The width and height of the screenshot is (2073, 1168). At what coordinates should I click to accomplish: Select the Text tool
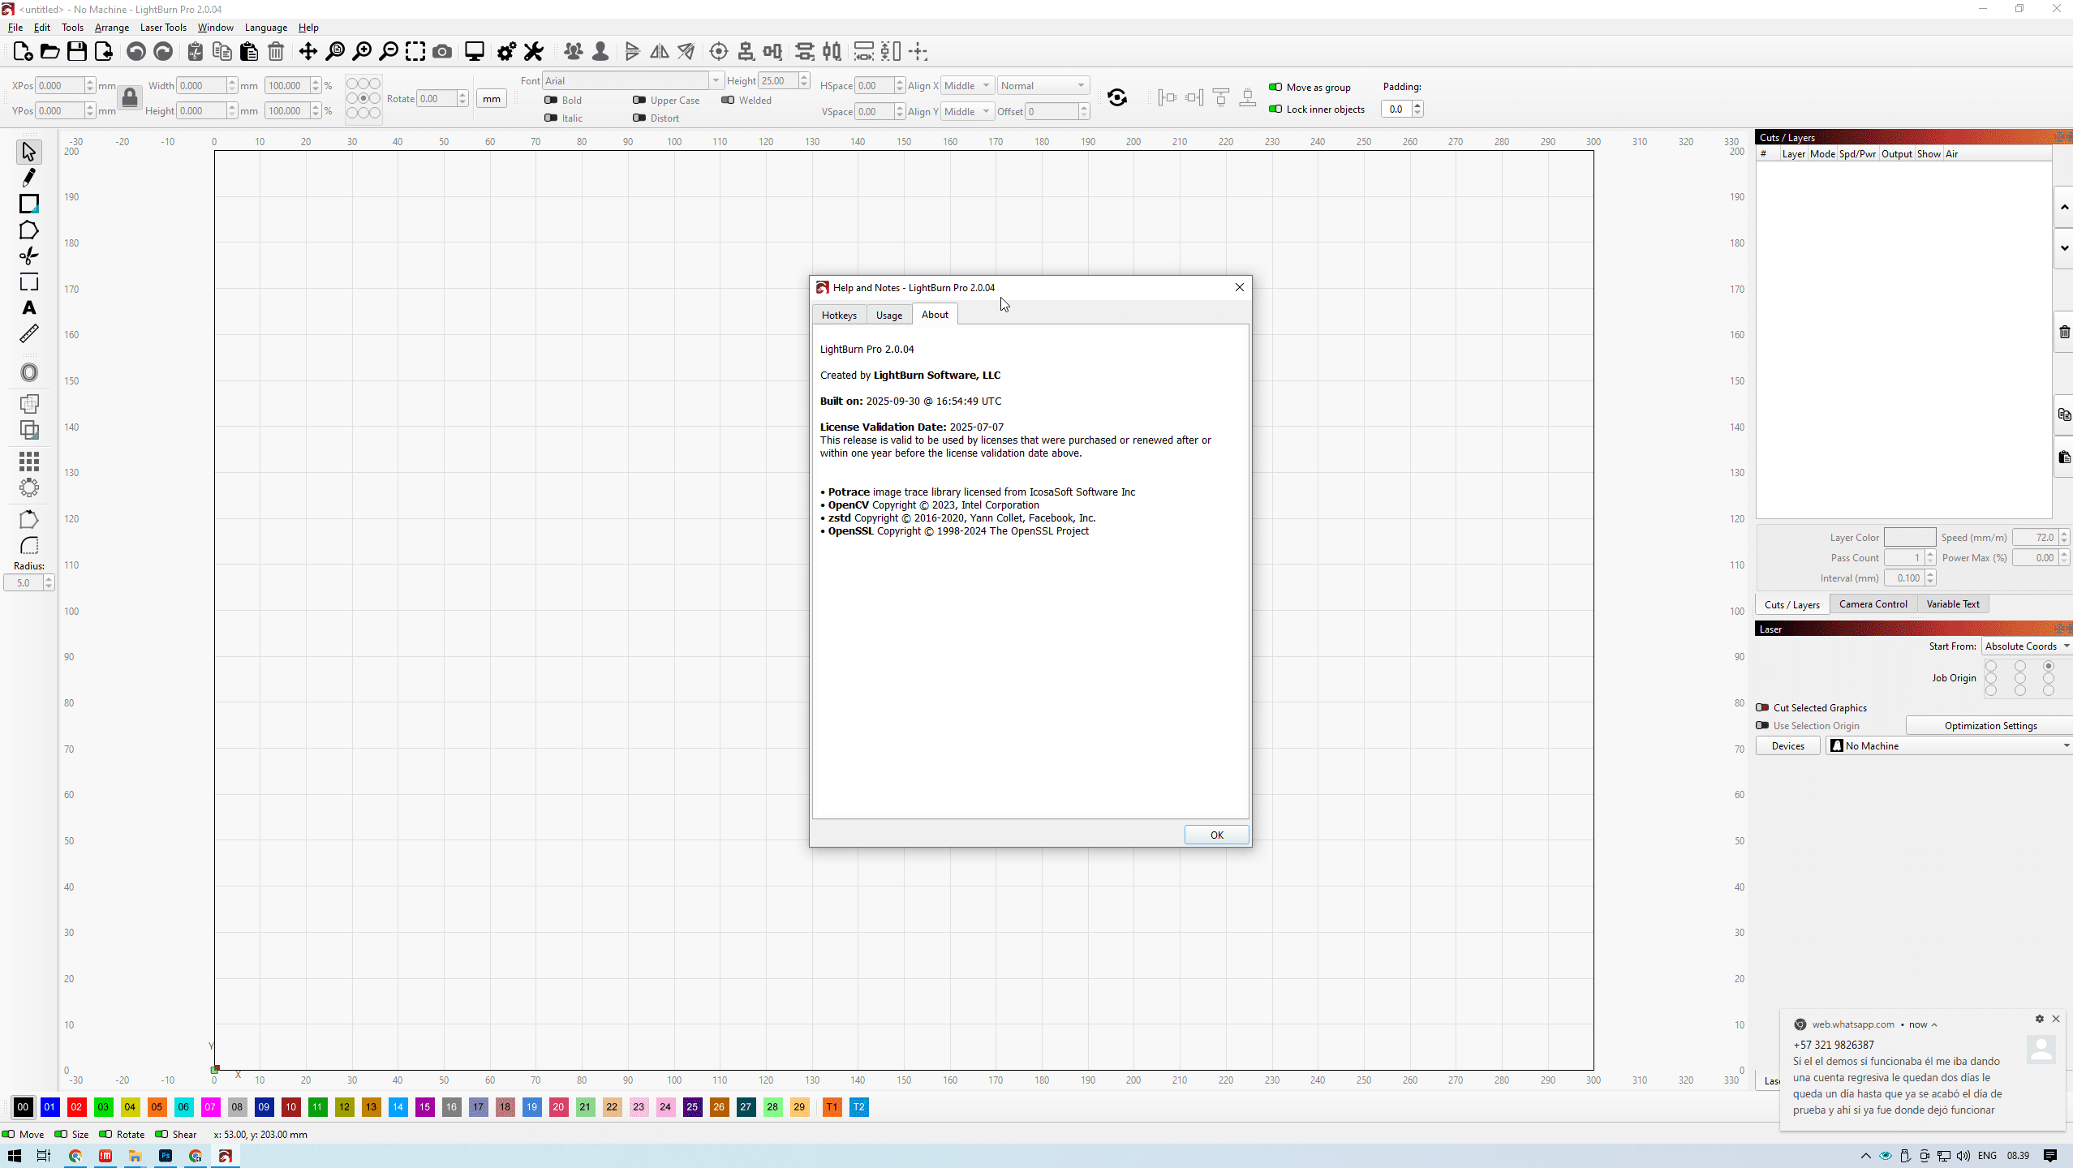coord(29,308)
